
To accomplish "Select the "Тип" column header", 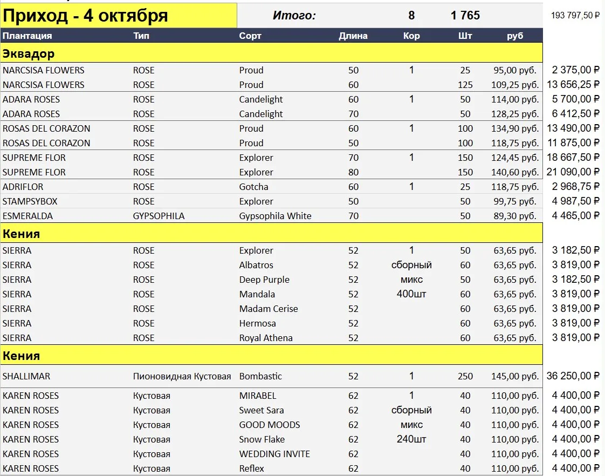I will (141, 36).
